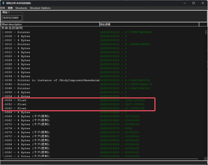Expand the 0038 CBodyComponentBaseAnim pointer node
The width and height of the screenshot is (208, 165).
coord(3,80)
